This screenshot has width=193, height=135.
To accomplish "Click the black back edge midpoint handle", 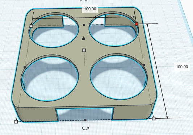I will [x=84, y=25].
